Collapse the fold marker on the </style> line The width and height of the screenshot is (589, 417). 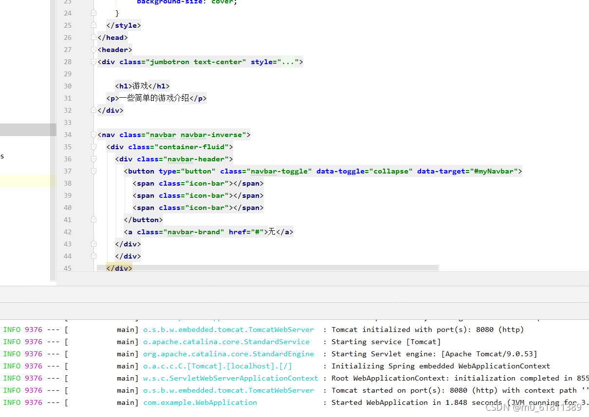point(93,25)
